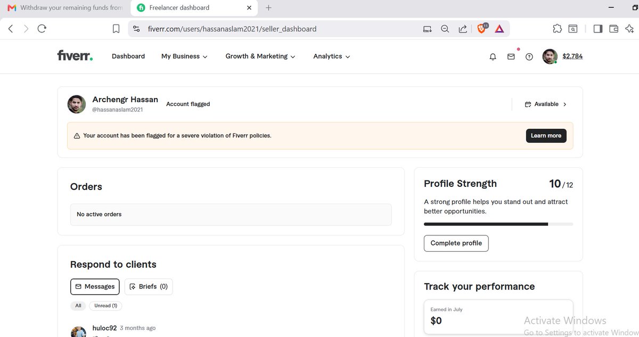Open the profile avatar in the header
Viewport: 639px width, 337px height.
pos(550,56)
